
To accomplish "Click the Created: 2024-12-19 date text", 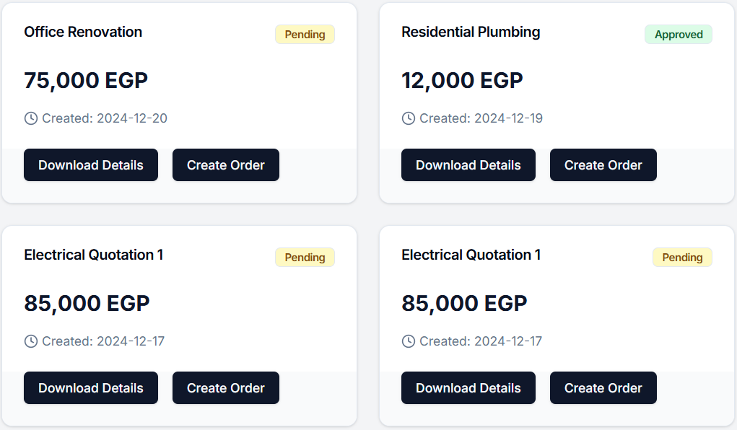I will (x=481, y=118).
